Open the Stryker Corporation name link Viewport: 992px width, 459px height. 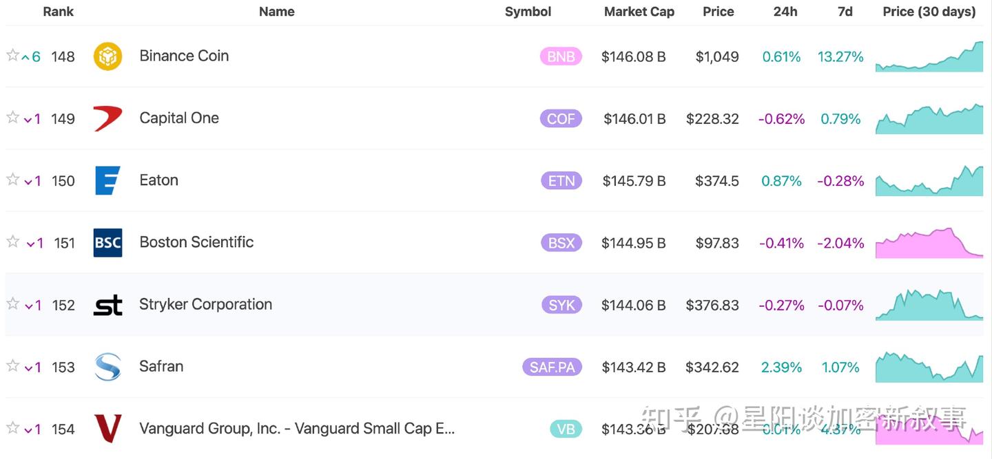pyautogui.click(x=205, y=304)
